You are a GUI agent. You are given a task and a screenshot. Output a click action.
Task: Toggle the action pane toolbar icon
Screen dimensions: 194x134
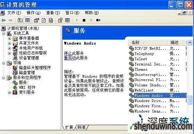pyautogui.click(x=67, y=20)
